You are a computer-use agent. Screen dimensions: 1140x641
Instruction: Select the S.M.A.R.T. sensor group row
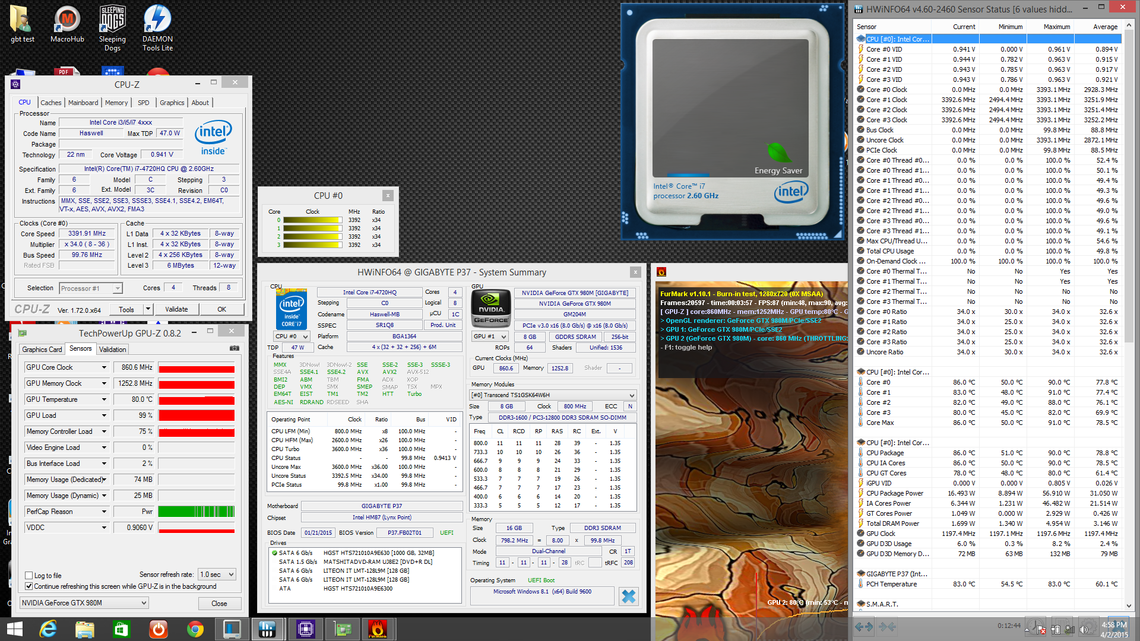tap(988, 604)
